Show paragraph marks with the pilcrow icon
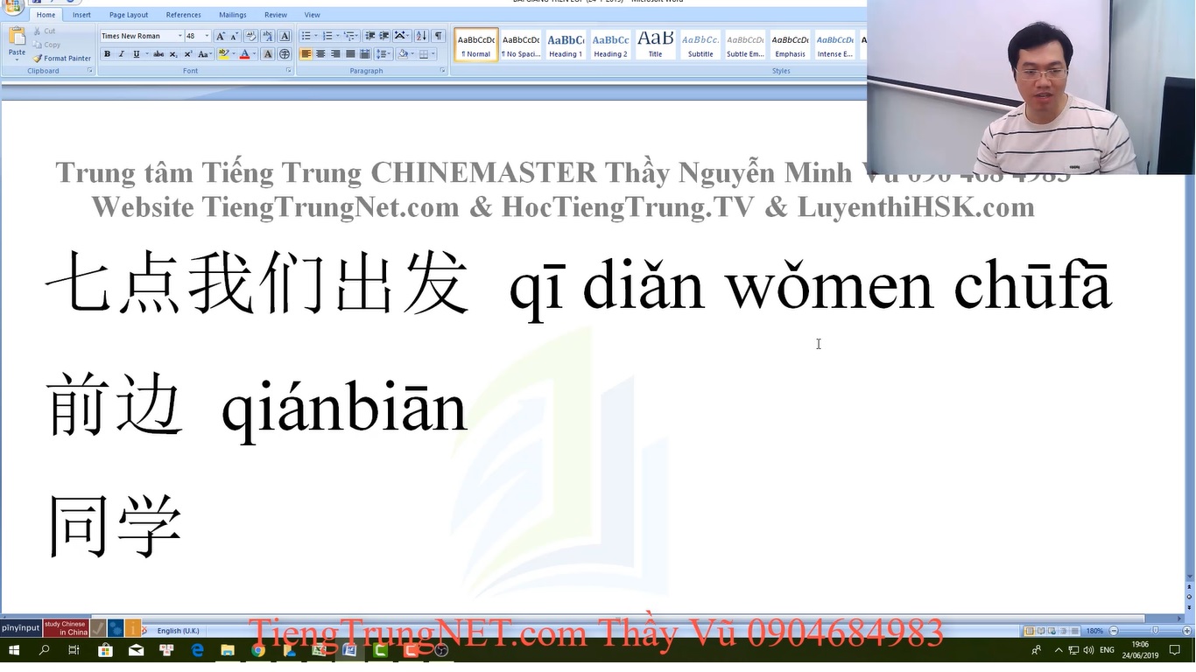1196x672 pixels. [x=438, y=36]
